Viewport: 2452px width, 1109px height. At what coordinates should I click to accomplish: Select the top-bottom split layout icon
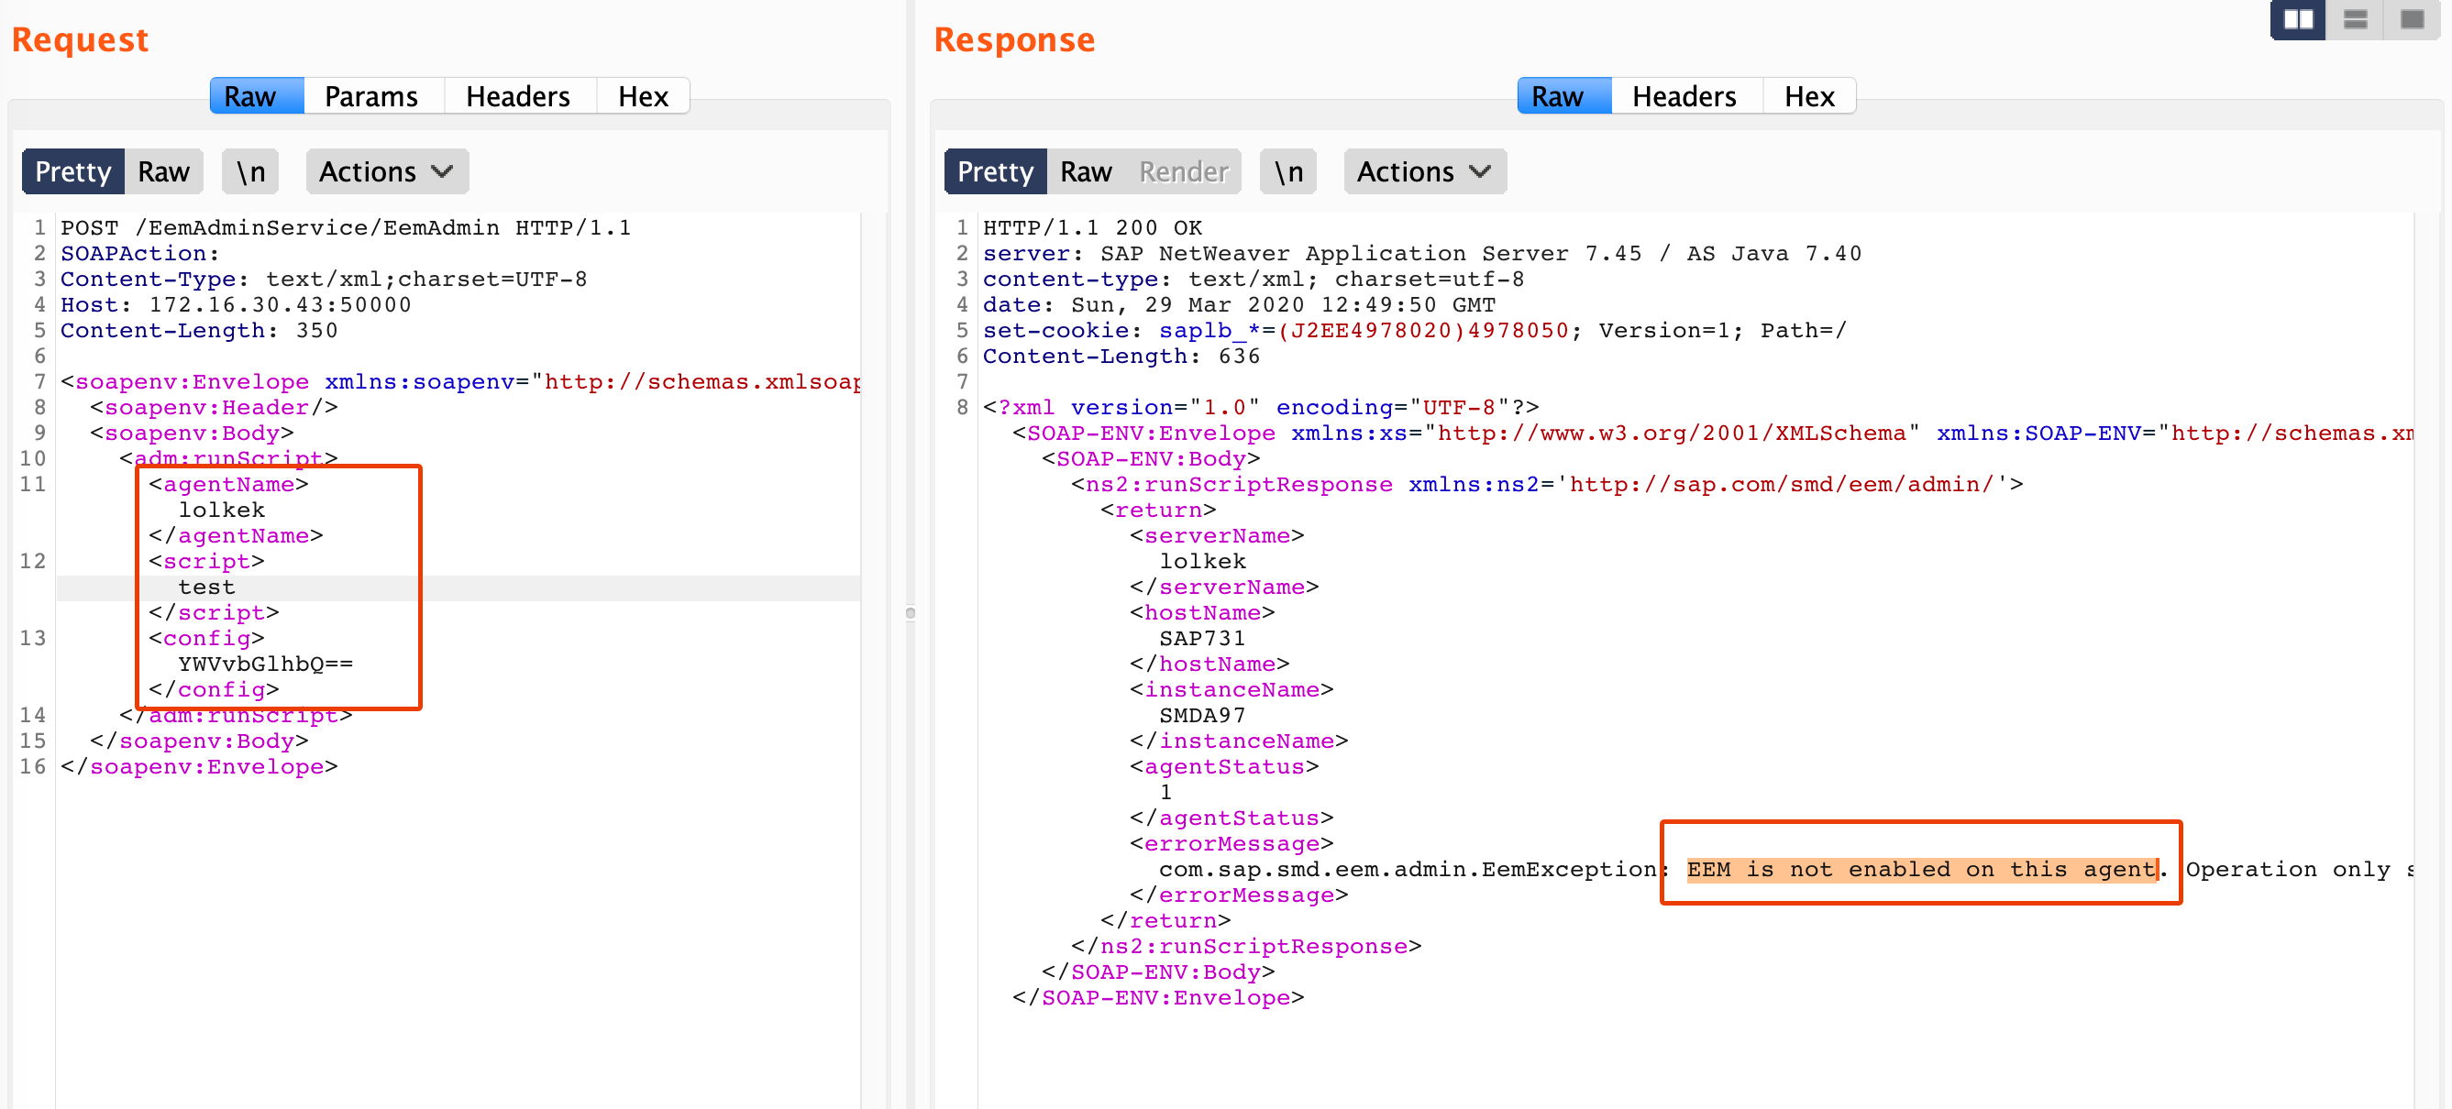tap(2355, 19)
